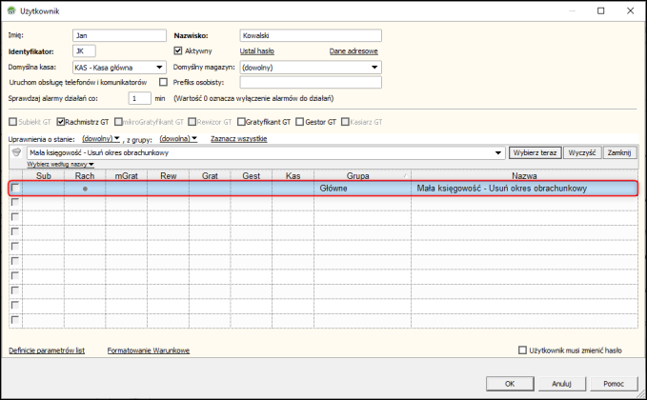Toggle the Subiekt GT checkbox
This screenshot has width=647, height=400.
[12, 122]
